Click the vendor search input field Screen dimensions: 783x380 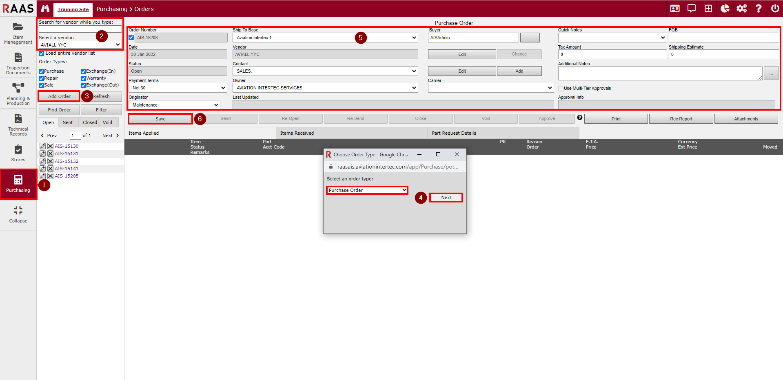[x=80, y=29]
